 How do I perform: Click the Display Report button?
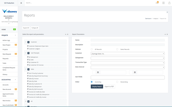[97, 87]
